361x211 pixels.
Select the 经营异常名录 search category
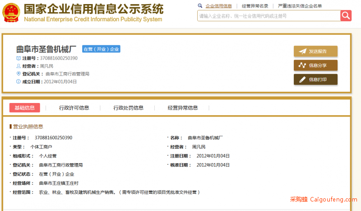255,6
